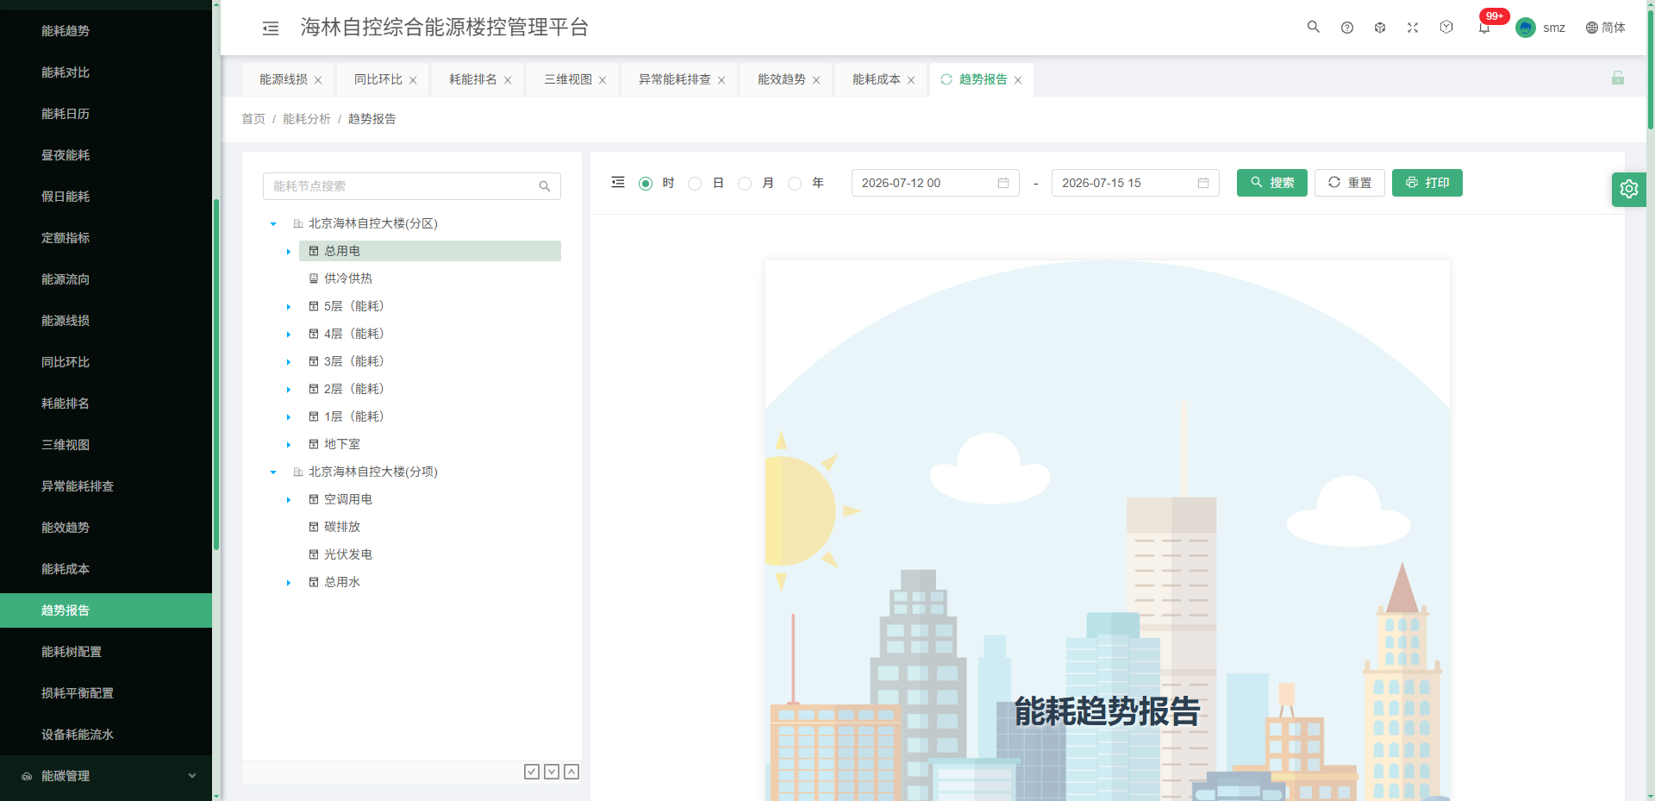Select the 时 radio button
The height and width of the screenshot is (801, 1655).
tap(646, 184)
